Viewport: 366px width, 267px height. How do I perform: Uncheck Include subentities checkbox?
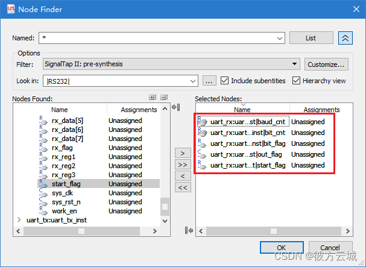[x=224, y=81]
